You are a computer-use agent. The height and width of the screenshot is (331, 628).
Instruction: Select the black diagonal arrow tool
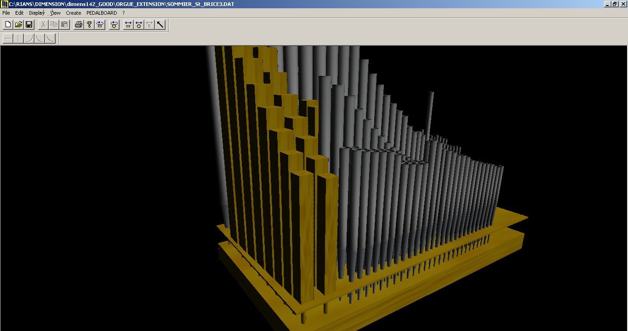[160, 24]
